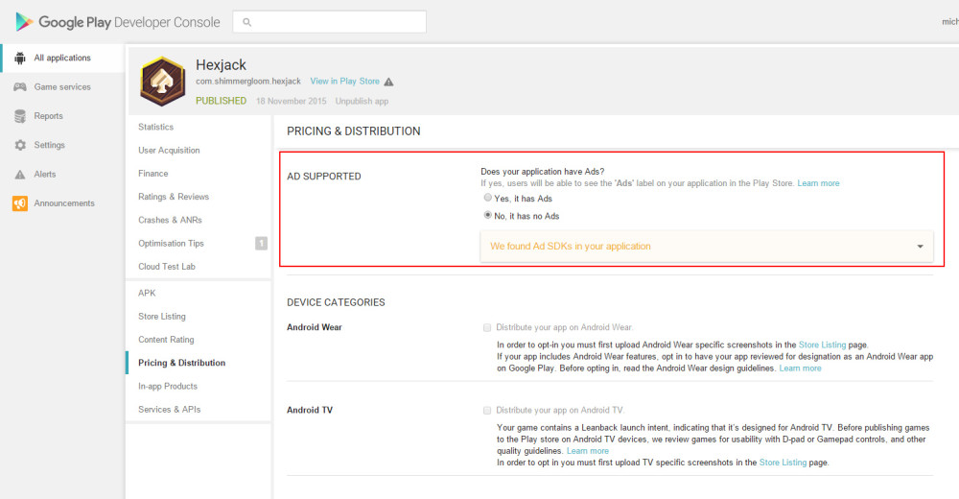Click warning triangle next to View in Play Store
Viewport: 959px width, 499px height.
(388, 82)
